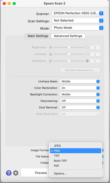This screenshot has height=183, width=110.
Task: Click the green zoom window button
Action: 14,4
